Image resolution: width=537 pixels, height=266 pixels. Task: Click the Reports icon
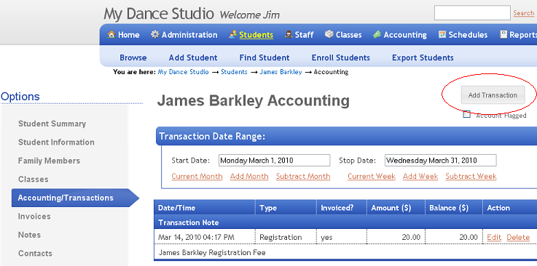tap(503, 34)
